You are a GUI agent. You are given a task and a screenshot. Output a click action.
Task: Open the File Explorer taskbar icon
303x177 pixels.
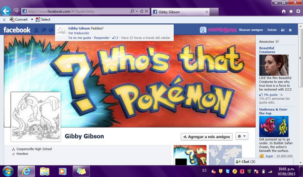(x=45, y=171)
